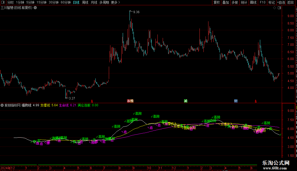Switch to 周线 weekly chart

pos(85,2)
